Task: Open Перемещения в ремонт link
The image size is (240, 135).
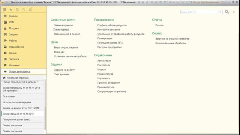Action: point(67,34)
